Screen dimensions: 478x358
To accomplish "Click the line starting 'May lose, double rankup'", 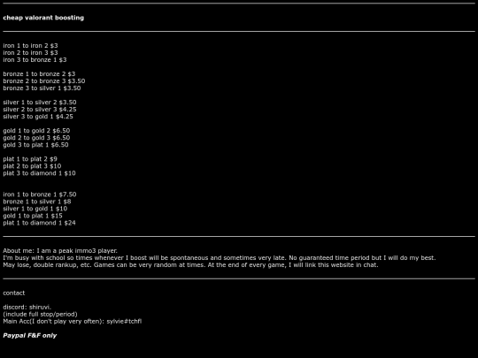I will point(190,265).
